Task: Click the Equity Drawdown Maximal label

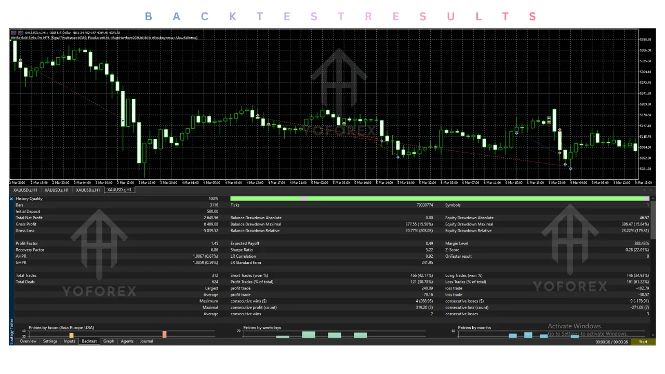Action: [469, 224]
